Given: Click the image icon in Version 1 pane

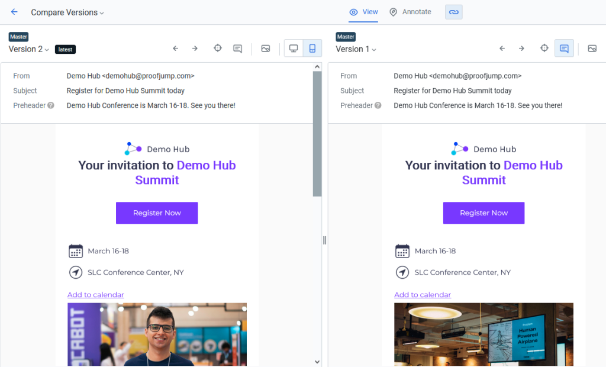Looking at the screenshot, I should coord(592,49).
